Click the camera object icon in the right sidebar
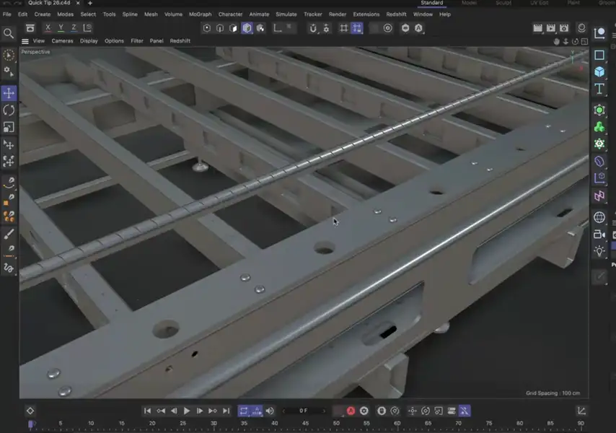The width and height of the screenshot is (616, 433). pos(599,235)
